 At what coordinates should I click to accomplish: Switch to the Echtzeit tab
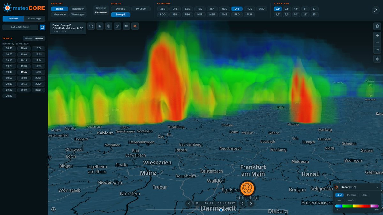pyautogui.click(x=13, y=18)
